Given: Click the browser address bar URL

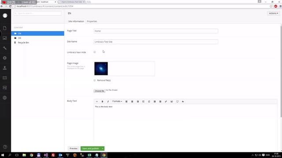Looking at the screenshot, I should point(45,6).
